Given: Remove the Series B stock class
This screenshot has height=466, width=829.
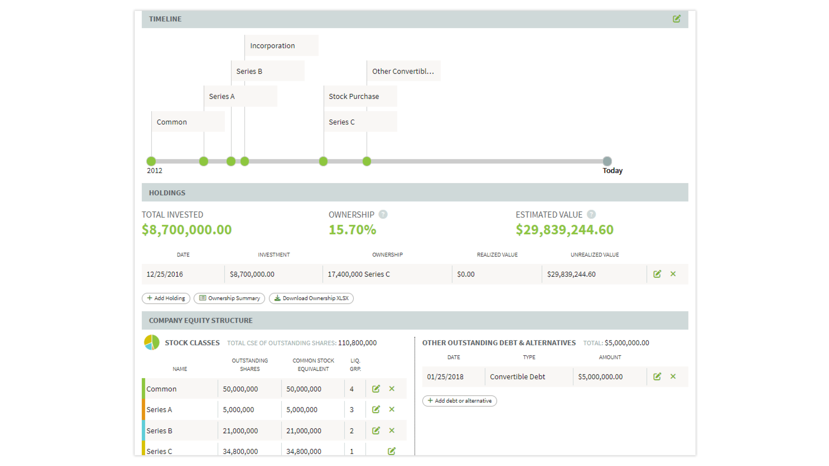Looking at the screenshot, I should tap(392, 430).
